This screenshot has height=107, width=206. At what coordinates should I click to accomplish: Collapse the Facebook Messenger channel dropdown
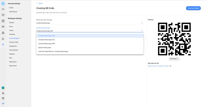click(x=142, y=31)
